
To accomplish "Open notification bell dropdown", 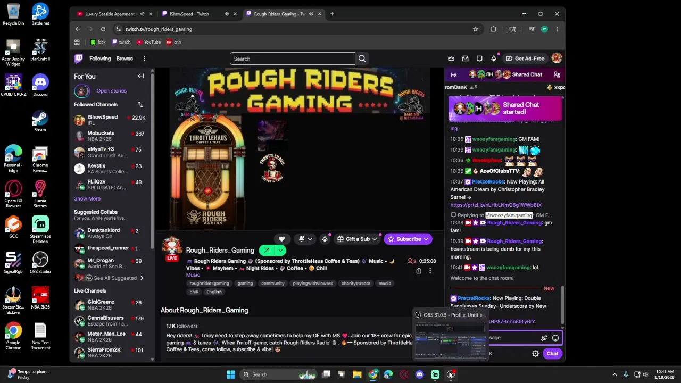I will tap(305, 239).
